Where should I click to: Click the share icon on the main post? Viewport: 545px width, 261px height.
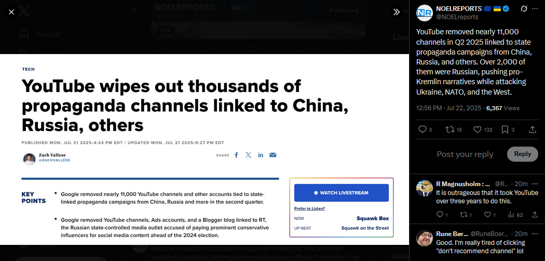(x=532, y=129)
